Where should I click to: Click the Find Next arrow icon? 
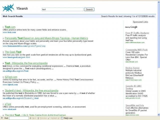[x=30, y=118]
